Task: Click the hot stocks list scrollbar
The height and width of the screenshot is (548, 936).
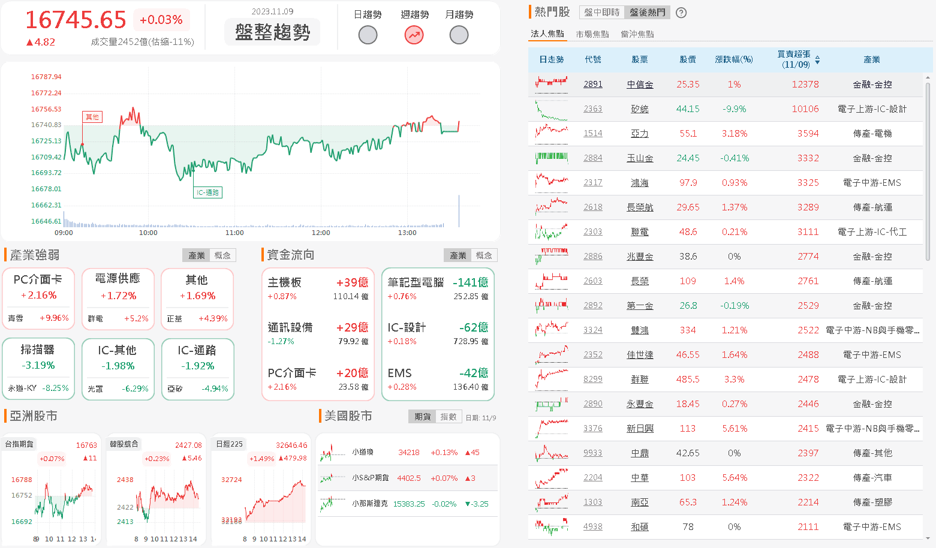Action: pos(928,171)
